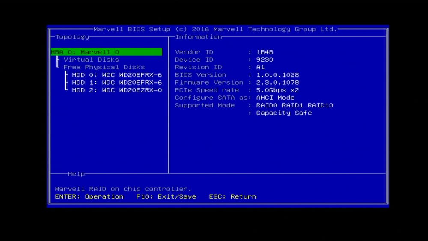
Task: Click the Marvell RAID on chip controller help text
Action: [123, 189]
